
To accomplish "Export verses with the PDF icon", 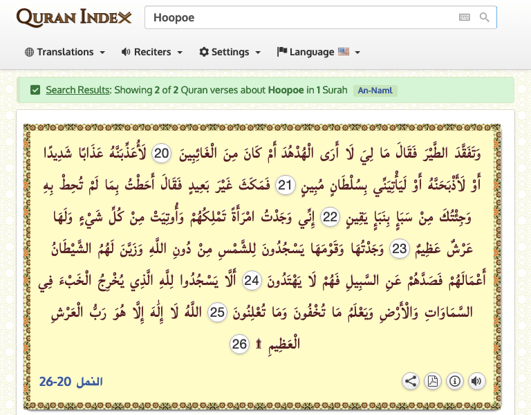I will 433,380.
